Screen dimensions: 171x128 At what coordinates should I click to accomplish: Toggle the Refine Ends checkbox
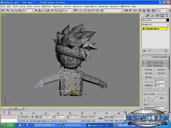pyautogui.click(x=145, y=100)
